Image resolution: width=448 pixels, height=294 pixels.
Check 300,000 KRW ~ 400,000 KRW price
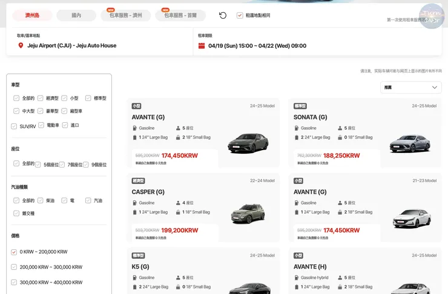pyautogui.click(x=14, y=283)
